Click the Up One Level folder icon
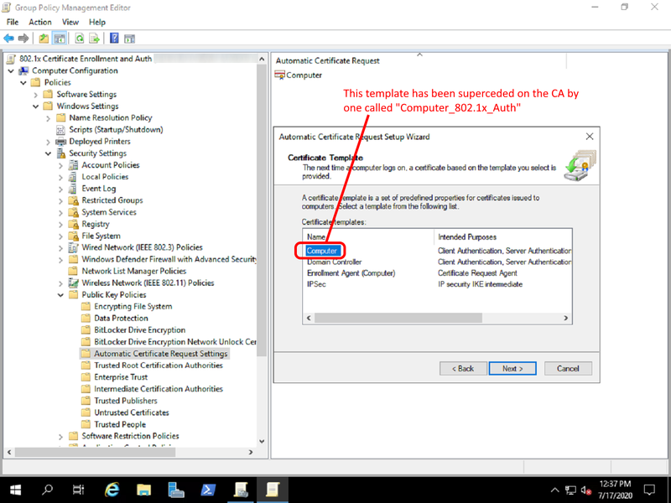Image resolution: width=671 pixels, height=503 pixels. pos(44,39)
